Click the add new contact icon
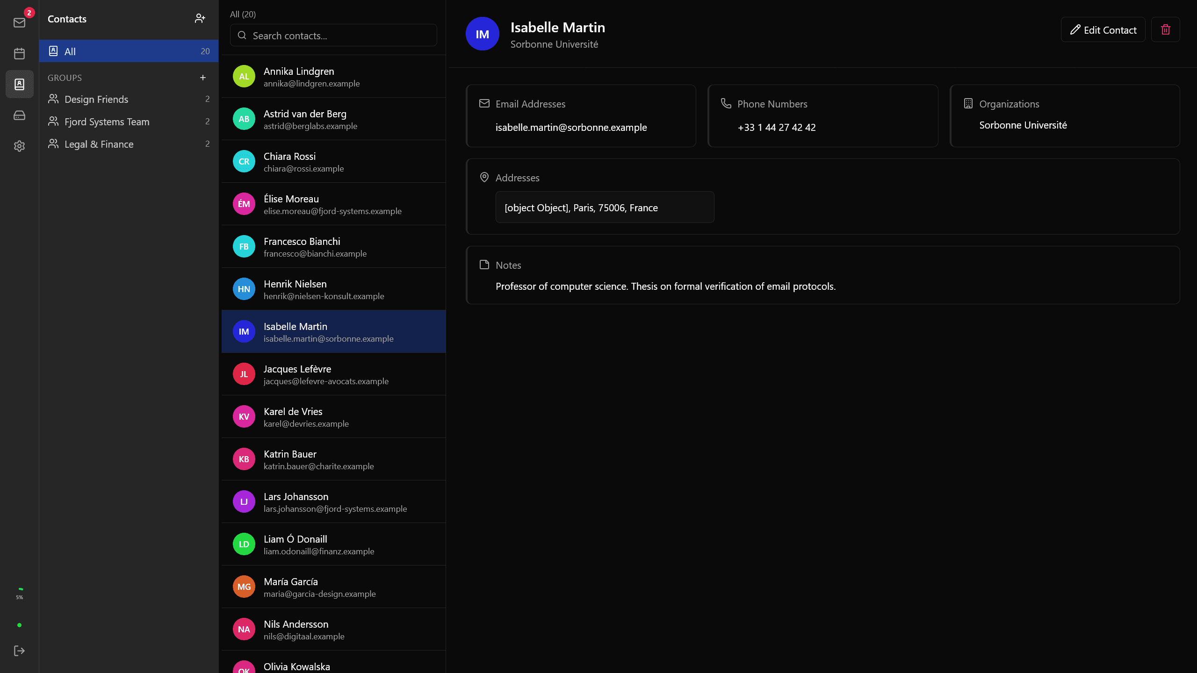Screen dimensions: 1197x673 [x=200, y=19]
